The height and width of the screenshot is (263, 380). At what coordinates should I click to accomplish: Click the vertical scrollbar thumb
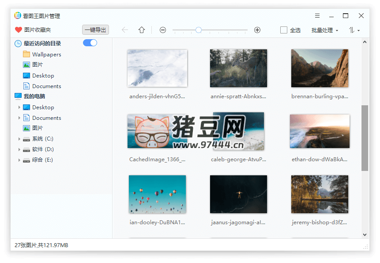[x=365, y=138]
